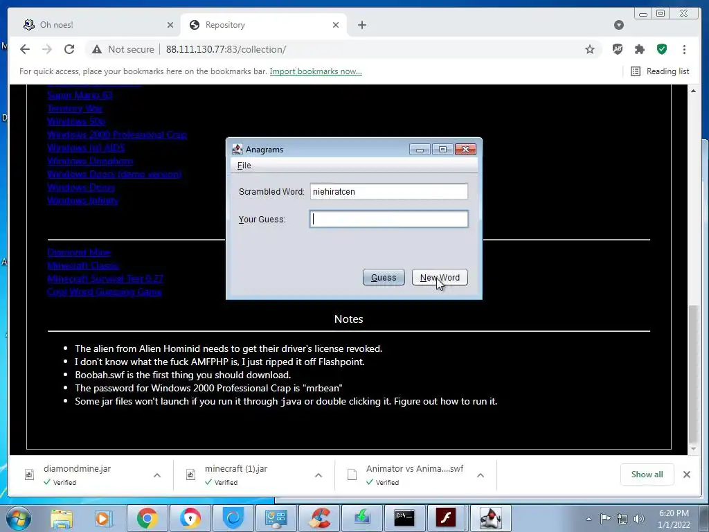Open the Windows 2000 Professional Crap link
Viewport: 709px width, 532px height.
tap(116, 135)
